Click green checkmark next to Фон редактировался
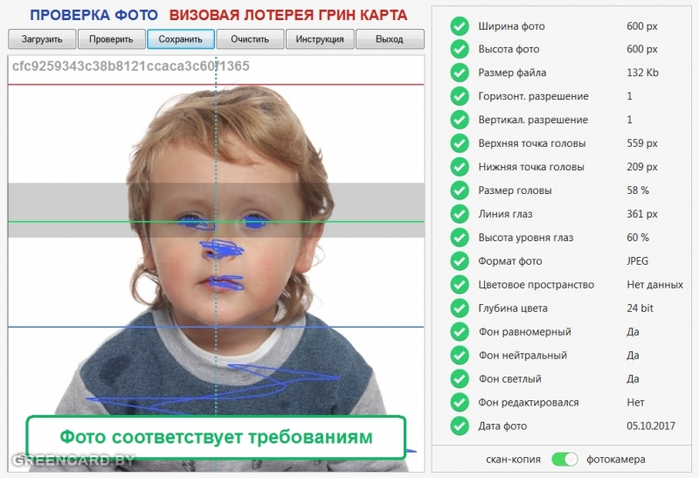Image resolution: width=699 pixels, height=478 pixels. [460, 403]
